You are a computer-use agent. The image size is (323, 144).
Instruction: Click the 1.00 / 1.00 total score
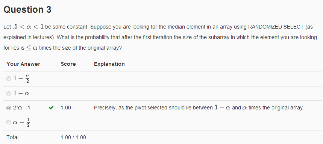pyautogui.click(x=73, y=137)
